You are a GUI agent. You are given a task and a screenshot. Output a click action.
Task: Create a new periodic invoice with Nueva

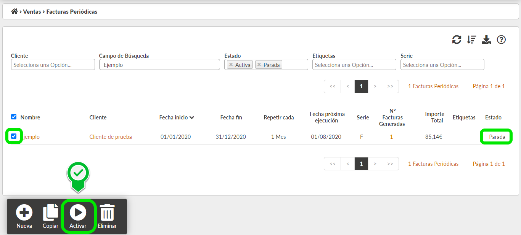(x=24, y=215)
